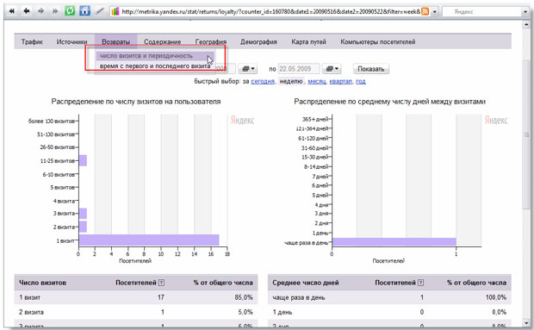The width and height of the screenshot is (534, 330).
Task: Open the start date calendar dropdown
Action: (x=247, y=69)
